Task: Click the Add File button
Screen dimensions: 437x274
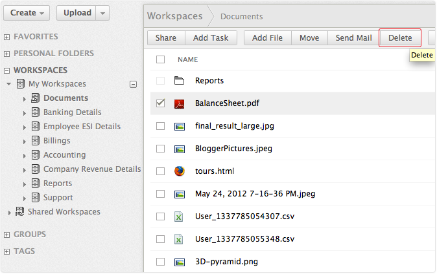Action: (x=267, y=37)
